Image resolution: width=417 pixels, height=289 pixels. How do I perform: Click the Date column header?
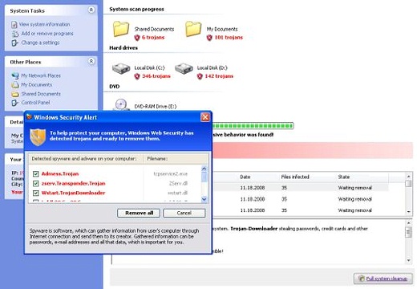click(x=245, y=177)
